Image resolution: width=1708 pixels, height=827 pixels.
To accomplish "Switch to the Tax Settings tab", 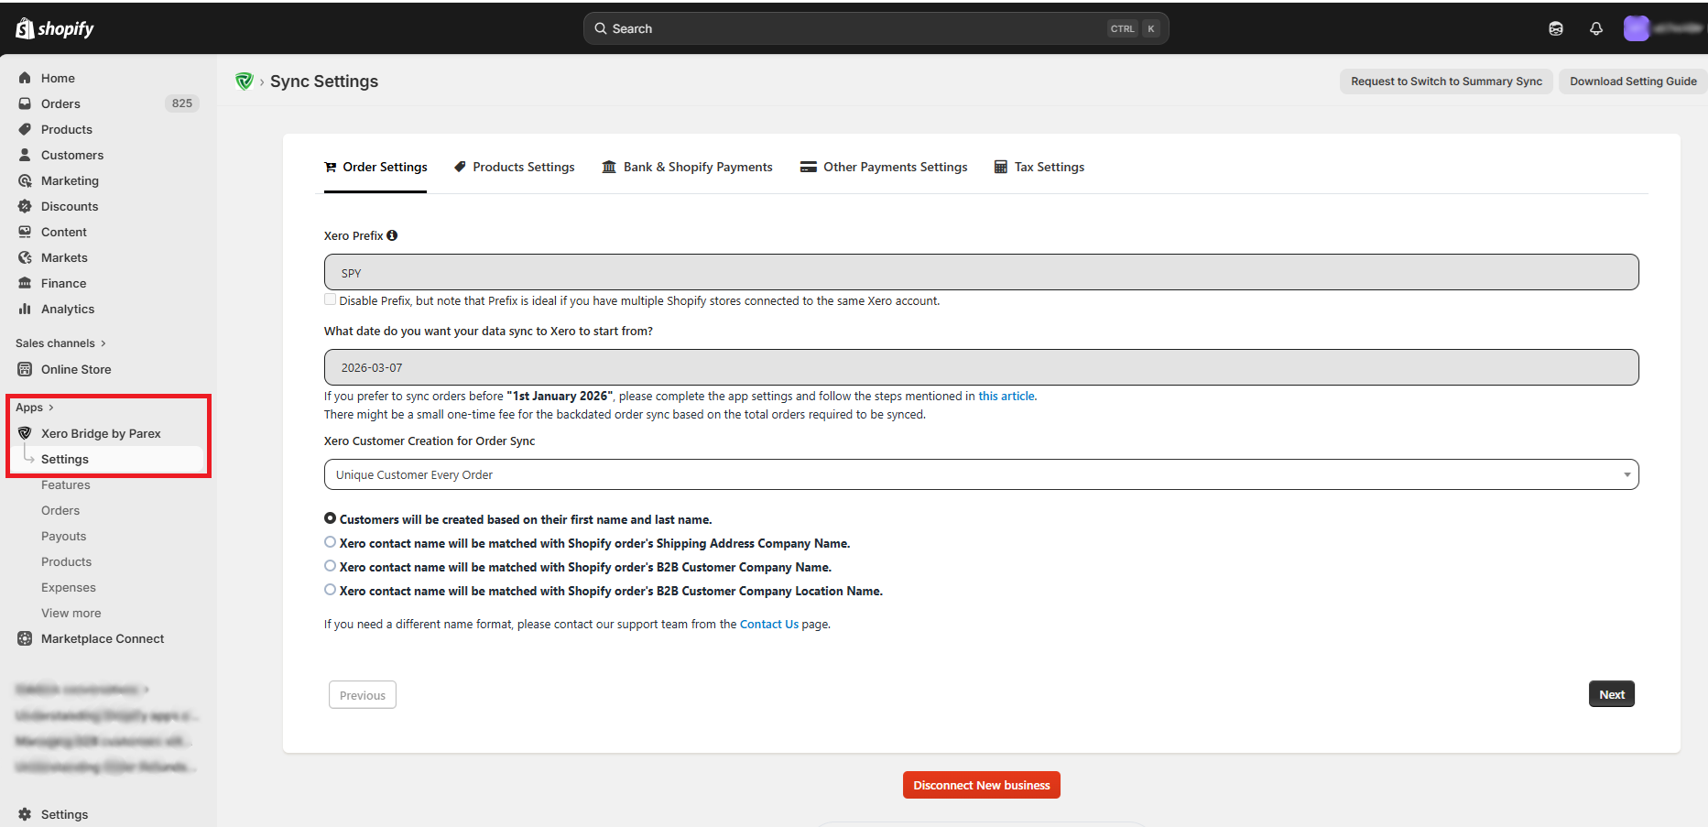I will pyautogui.click(x=1039, y=167).
